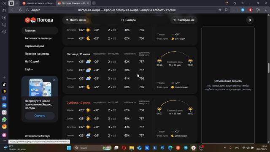Open Dropbox from taskbar
This screenshot has width=270, height=152.
[147, 148]
